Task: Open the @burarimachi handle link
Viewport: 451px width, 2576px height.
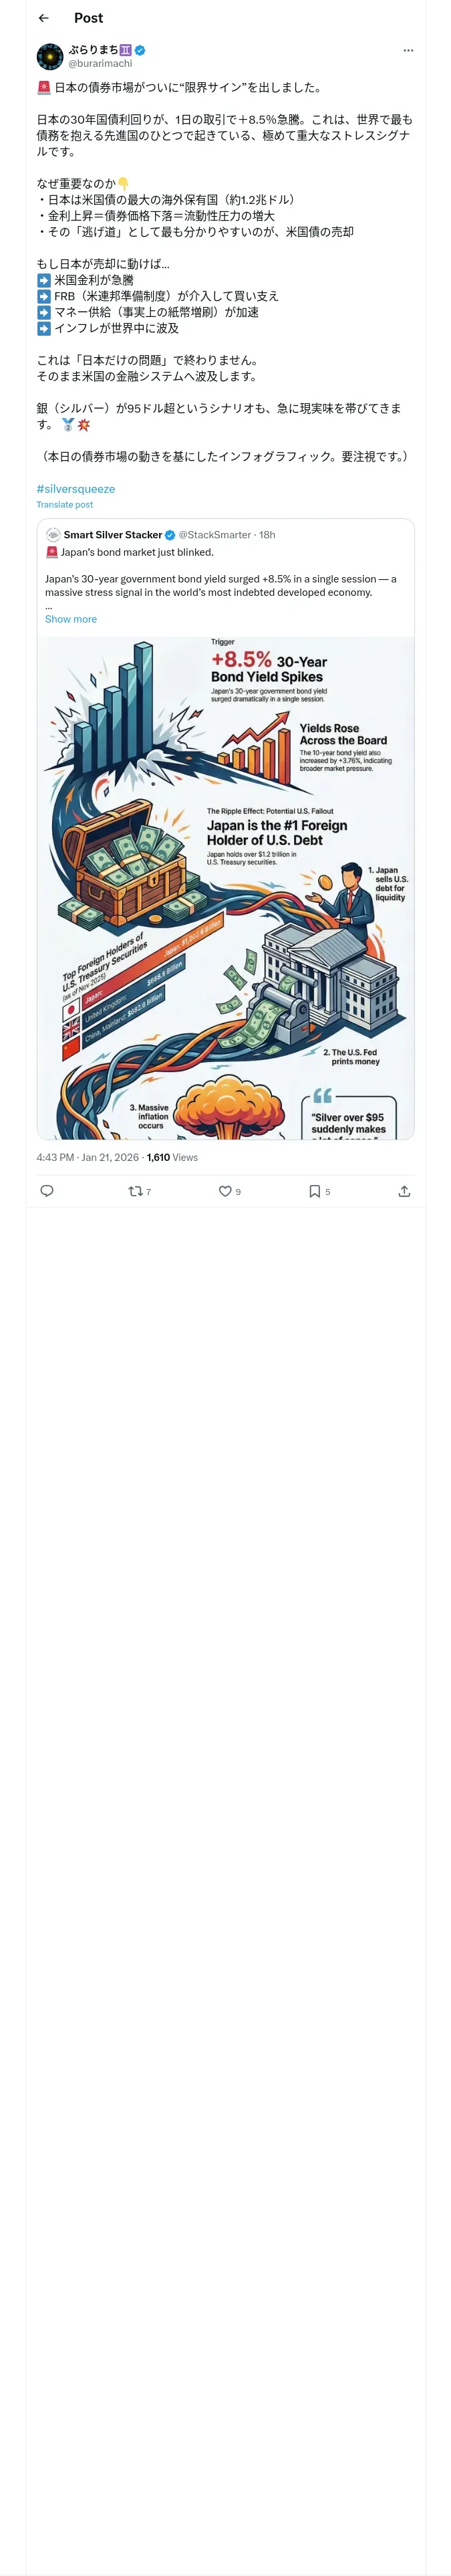Action: coord(100,63)
